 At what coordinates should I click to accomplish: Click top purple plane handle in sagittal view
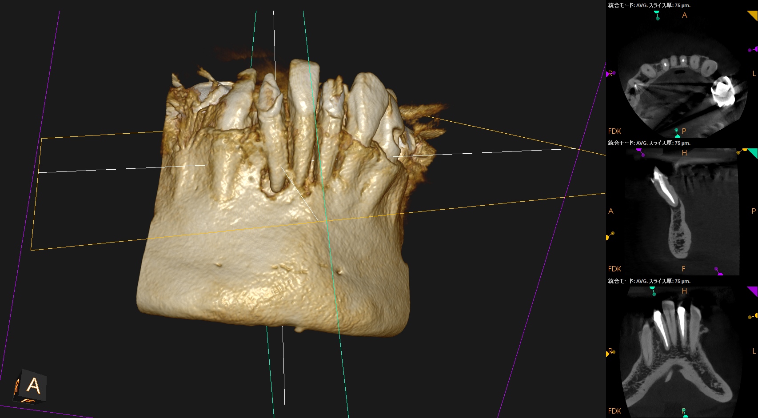[640, 152]
